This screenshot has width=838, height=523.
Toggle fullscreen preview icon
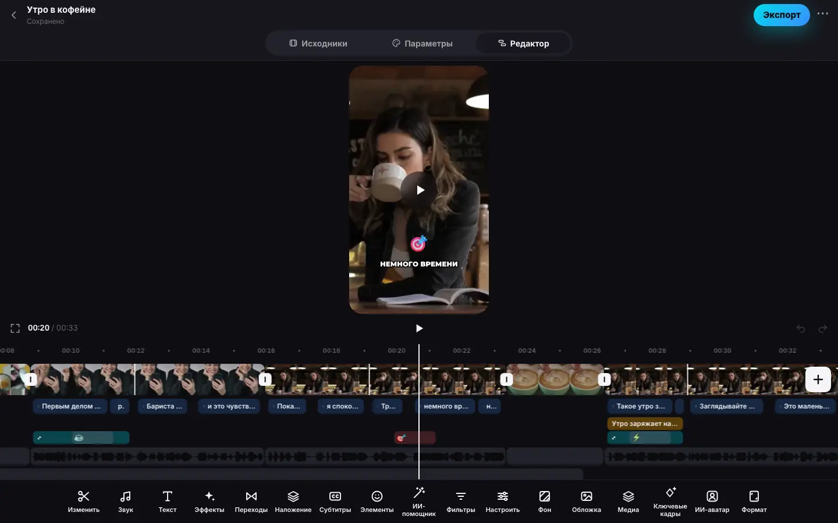point(15,328)
